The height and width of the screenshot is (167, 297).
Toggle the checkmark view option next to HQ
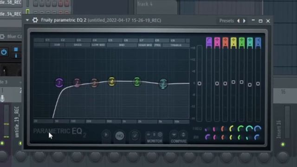[135, 136]
